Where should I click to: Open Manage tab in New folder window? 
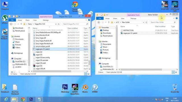(x=133, y=18)
